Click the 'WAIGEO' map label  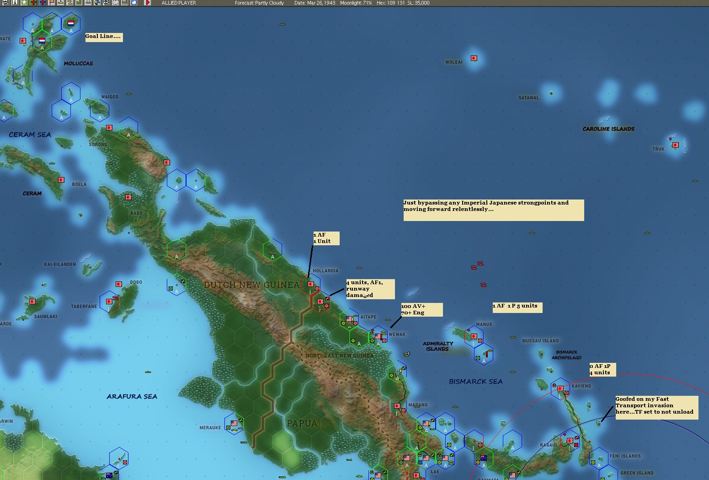pos(110,97)
